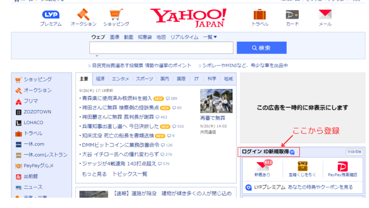Open the 宝箱くじを引く treasure chest icon
369x208 pixels.
302,167
